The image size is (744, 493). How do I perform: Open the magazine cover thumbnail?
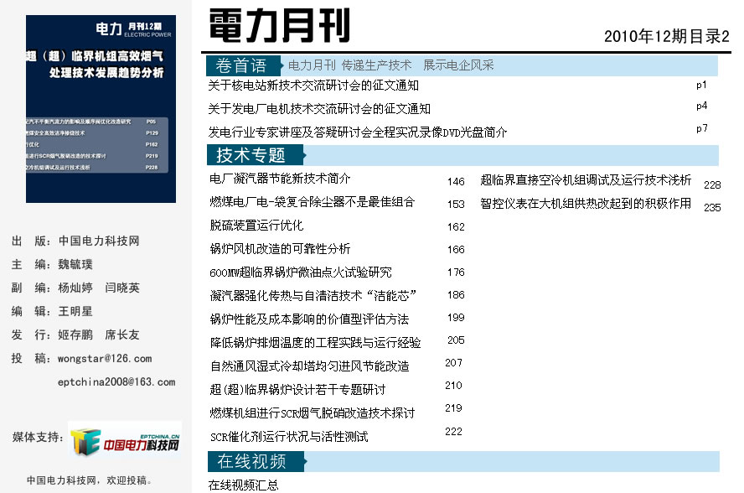(x=101, y=109)
